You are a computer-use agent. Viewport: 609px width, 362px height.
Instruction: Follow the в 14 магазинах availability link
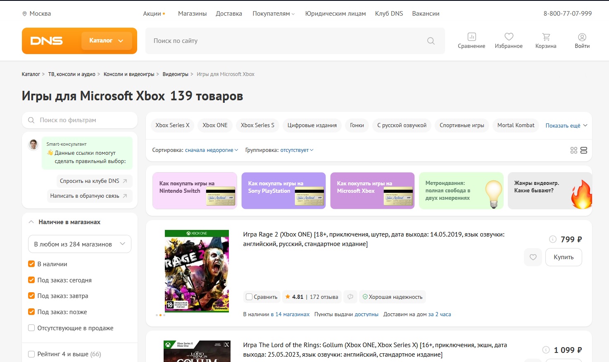[x=290, y=315]
